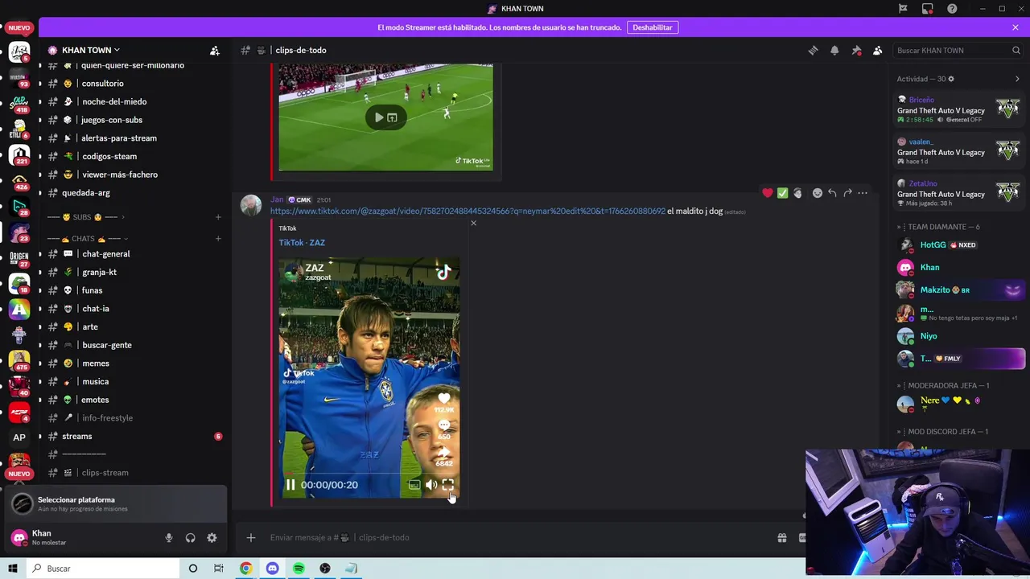The width and height of the screenshot is (1030, 579).
Task: Add heart reaction to Jan's message
Action: pyautogui.click(x=768, y=193)
